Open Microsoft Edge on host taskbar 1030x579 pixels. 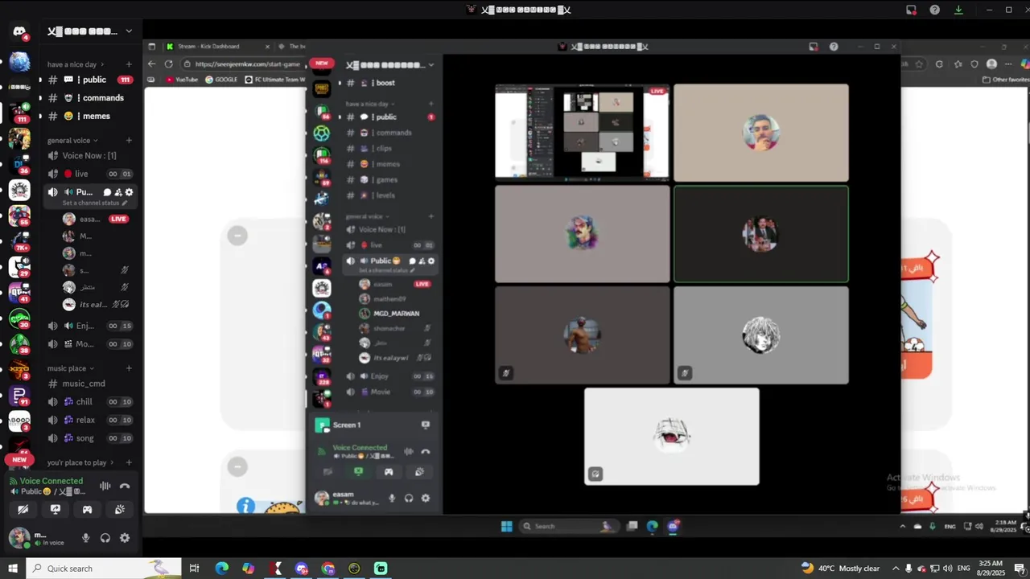(x=221, y=569)
